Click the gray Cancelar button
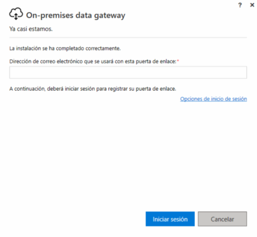The image size is (257, 237). tap(223, 219)
